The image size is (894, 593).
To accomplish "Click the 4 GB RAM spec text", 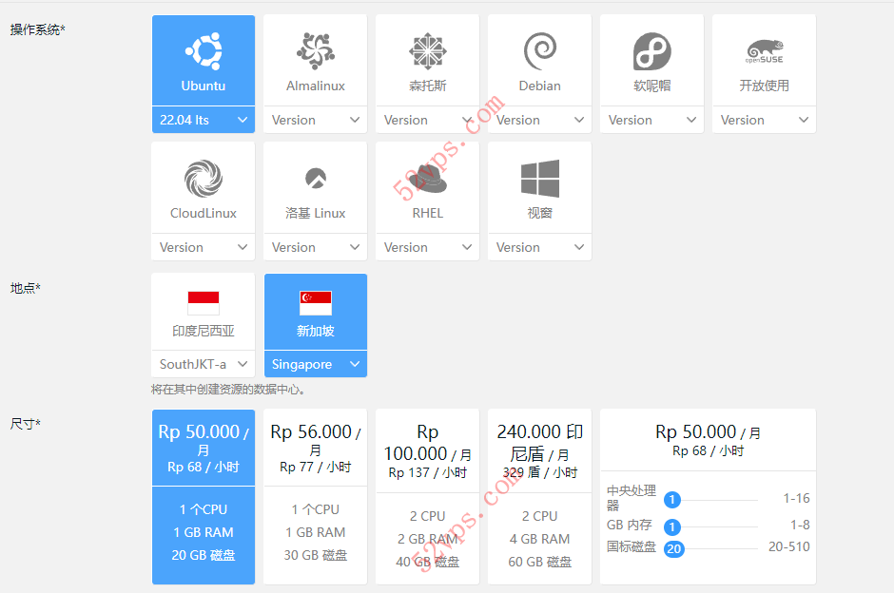I will 539,539.
